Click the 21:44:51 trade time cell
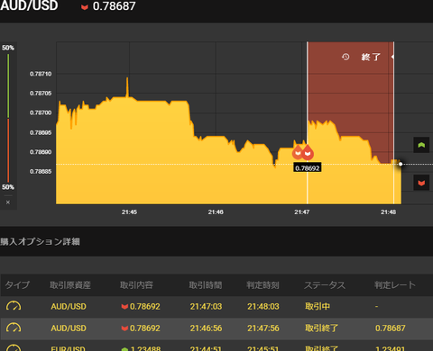The width and height of the screenshot is (433, 351). tap(206, 348)
